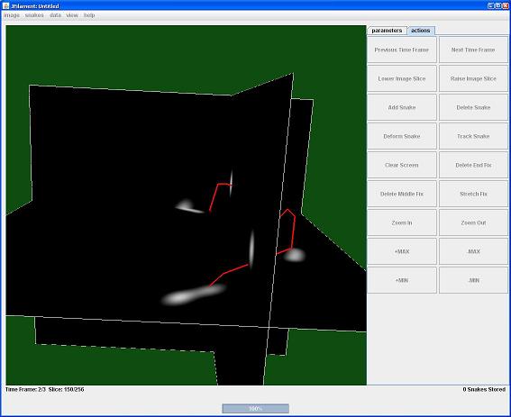Viewport: 511px width, 417px height.
Task: Click the Previous Time Frame button
Action: (x=402, y=50)
